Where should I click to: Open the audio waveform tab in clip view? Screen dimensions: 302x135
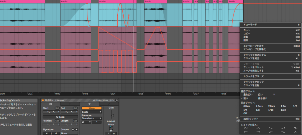tap(89, 104)
